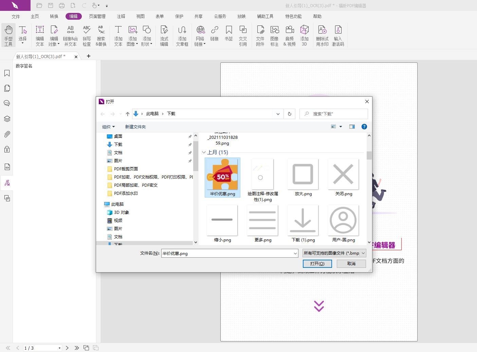Open the attachments panel paperclip icon
The image size is (477, 352).
(x=7, y=134)
